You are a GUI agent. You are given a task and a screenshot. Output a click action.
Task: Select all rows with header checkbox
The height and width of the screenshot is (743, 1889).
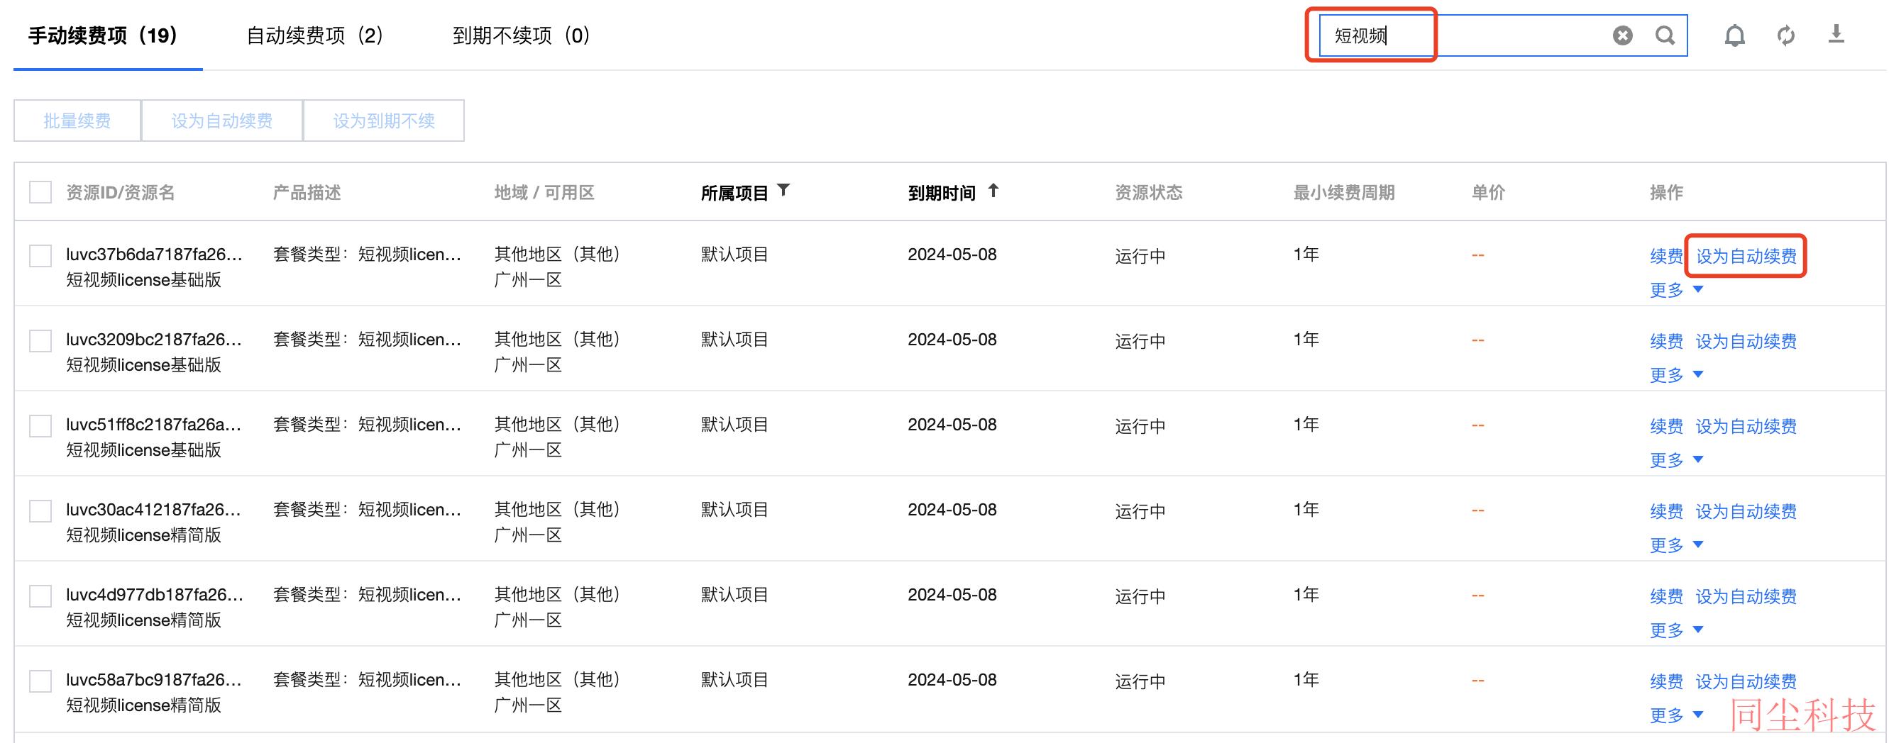click(x=40, y=192)
